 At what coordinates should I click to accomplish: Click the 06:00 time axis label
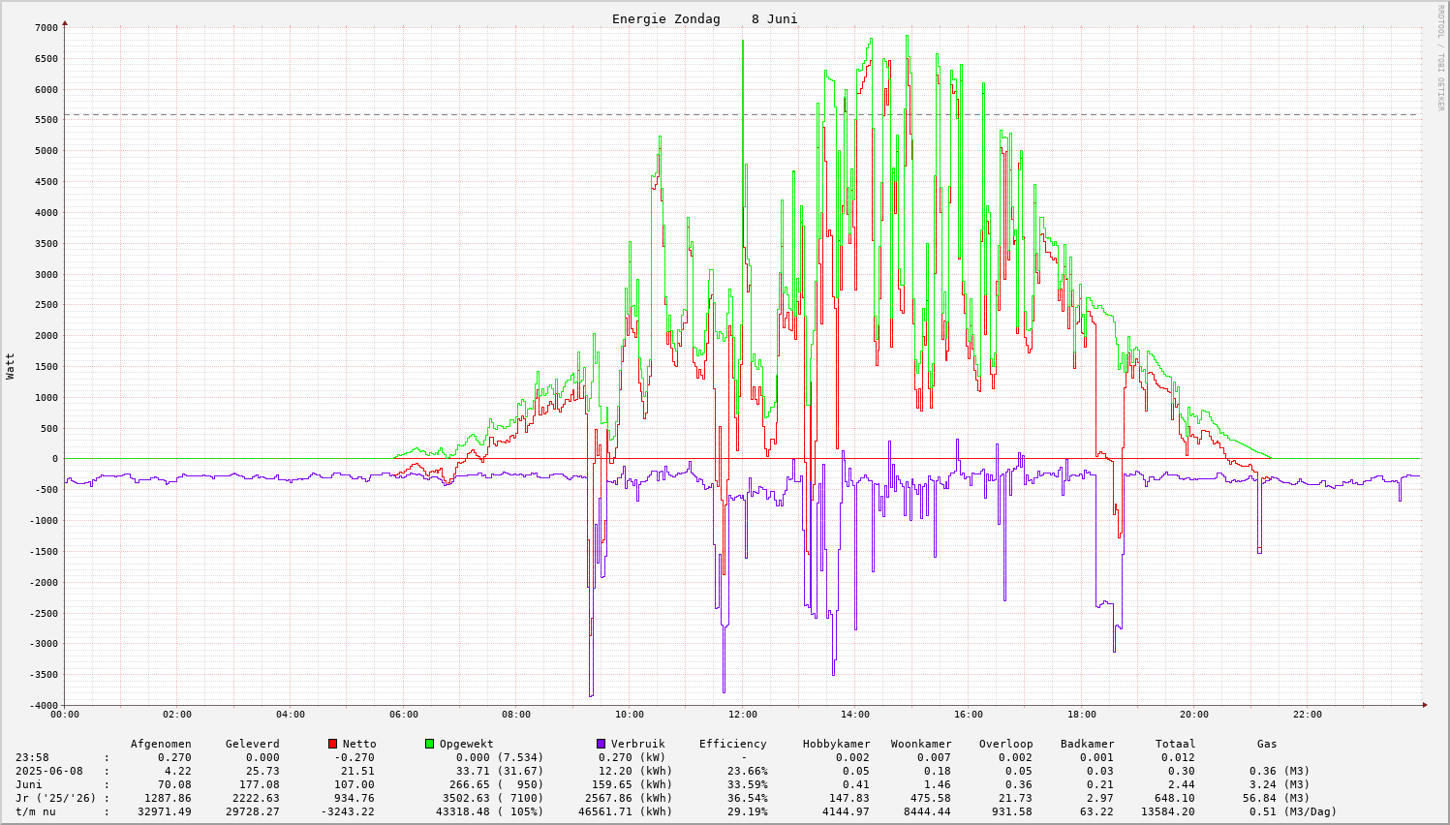[403, 715]
